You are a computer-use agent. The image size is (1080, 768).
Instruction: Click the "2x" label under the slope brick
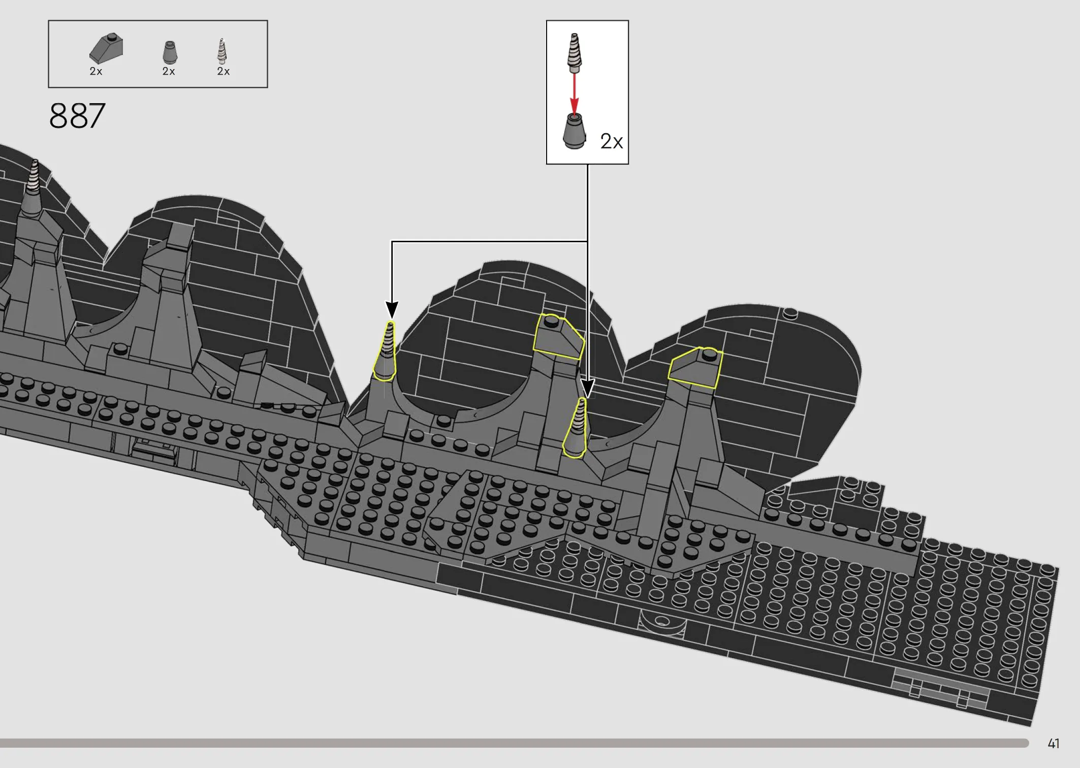96,71
